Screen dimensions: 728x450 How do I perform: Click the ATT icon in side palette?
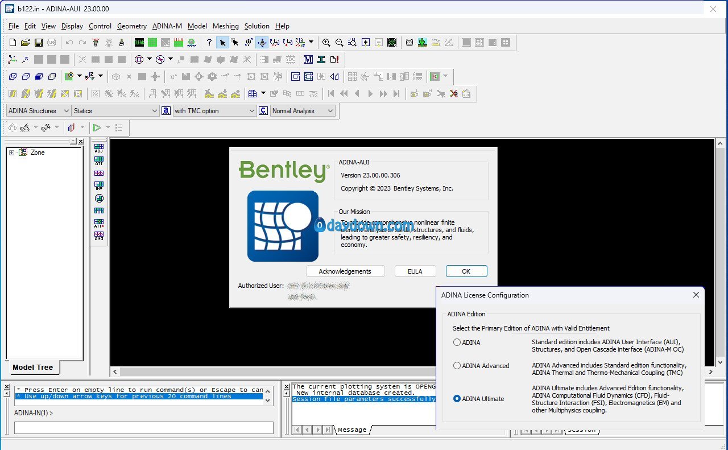tap(99, 160)
